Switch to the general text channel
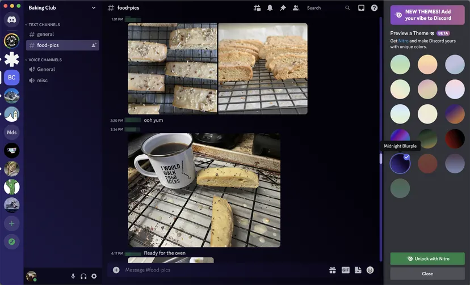 45,35
